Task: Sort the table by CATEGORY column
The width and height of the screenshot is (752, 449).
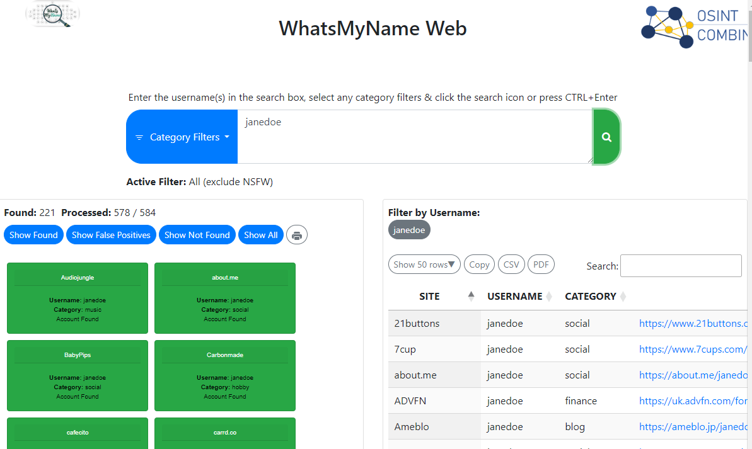Action: [x=595, y=297]
